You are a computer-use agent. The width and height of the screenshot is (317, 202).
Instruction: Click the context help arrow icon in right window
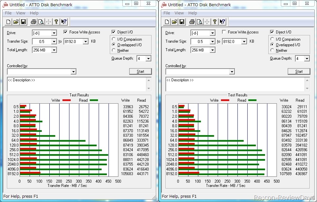tap(222, 22)
